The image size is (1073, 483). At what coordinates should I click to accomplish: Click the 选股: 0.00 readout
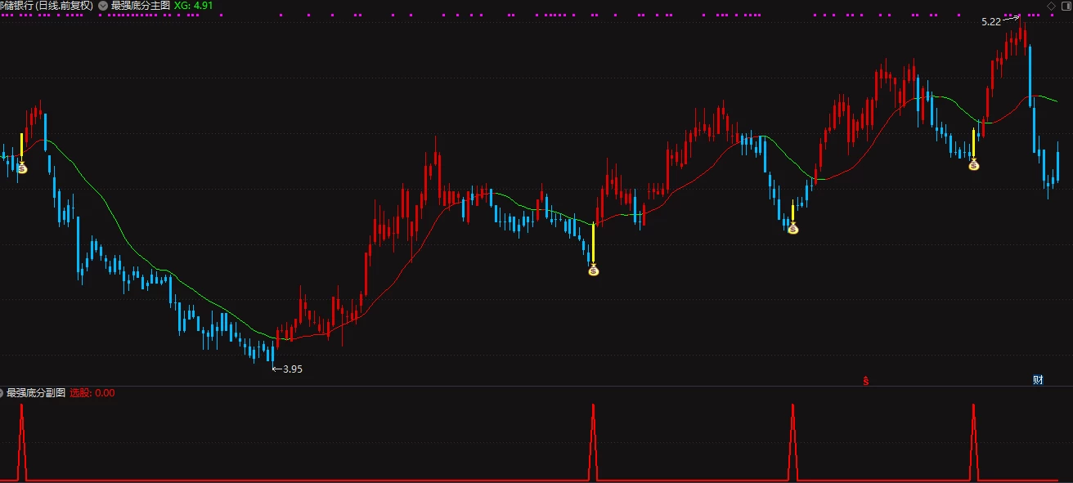pyautogui.click(x=92, y=392)
